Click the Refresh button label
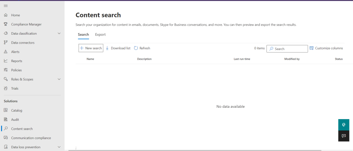Viewport: 353px width, 151px height. click(x=145, y=48)
